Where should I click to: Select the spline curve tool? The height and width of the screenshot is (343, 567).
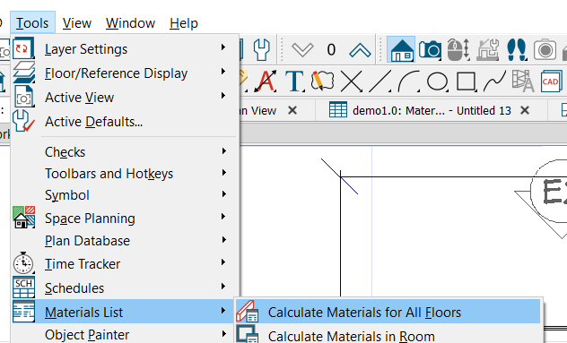point(494,81)
